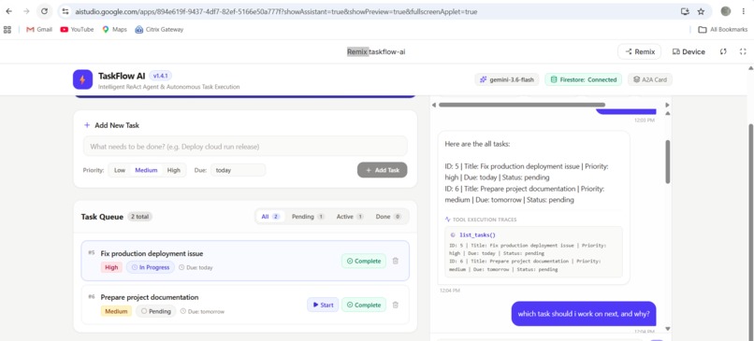This screenshot has width=754, height=341.
Task: Click the v1.4.1 version badge
Action: pos(161,76)
